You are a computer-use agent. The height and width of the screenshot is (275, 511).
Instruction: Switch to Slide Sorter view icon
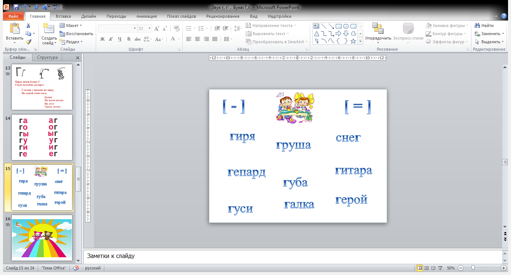pyautogui.click(x=426, y=268)
